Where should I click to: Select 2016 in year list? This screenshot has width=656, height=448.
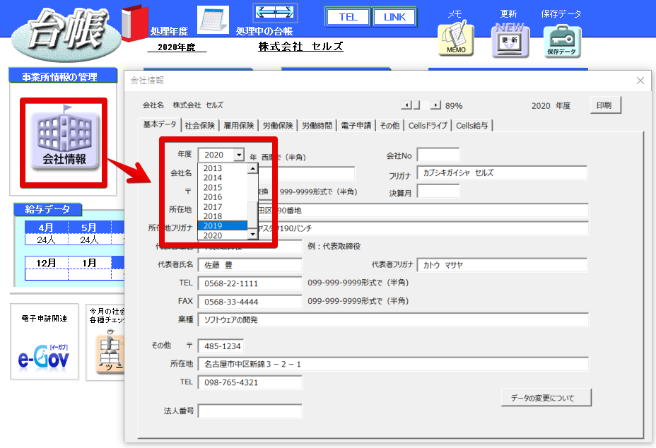coord(223,197)
